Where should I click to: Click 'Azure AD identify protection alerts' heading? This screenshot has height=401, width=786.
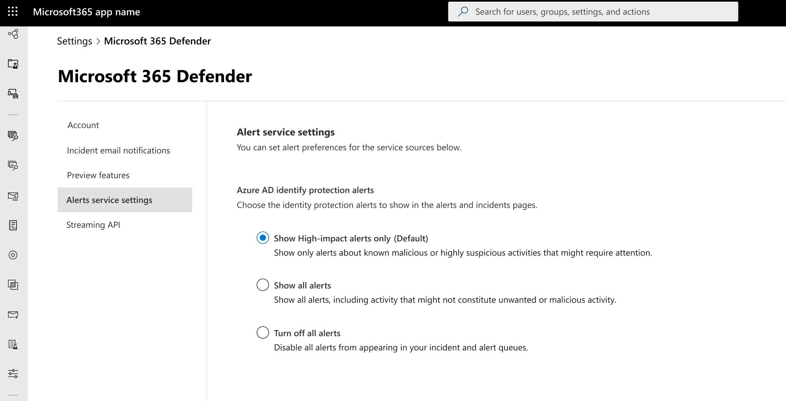tap(305, 190)
